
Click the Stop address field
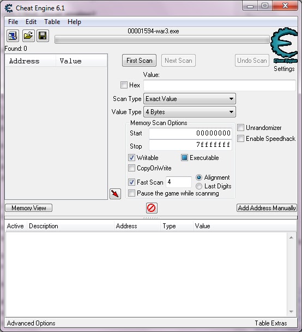[x=190, y=145]
